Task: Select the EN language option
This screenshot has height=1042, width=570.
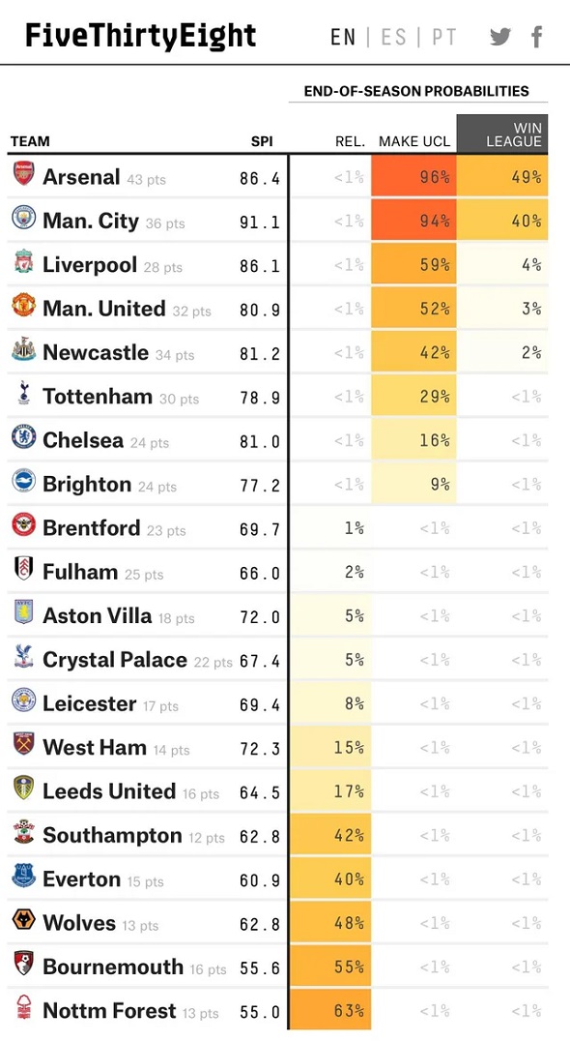Action: (343, 37)
